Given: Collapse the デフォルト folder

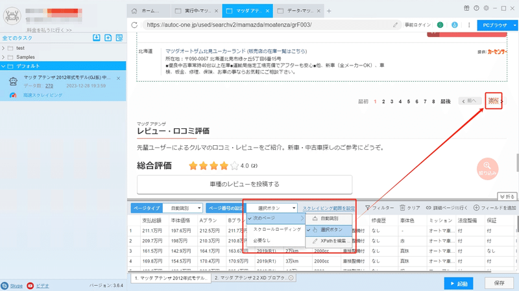Looking at the screenshot, I should point(3,66).
